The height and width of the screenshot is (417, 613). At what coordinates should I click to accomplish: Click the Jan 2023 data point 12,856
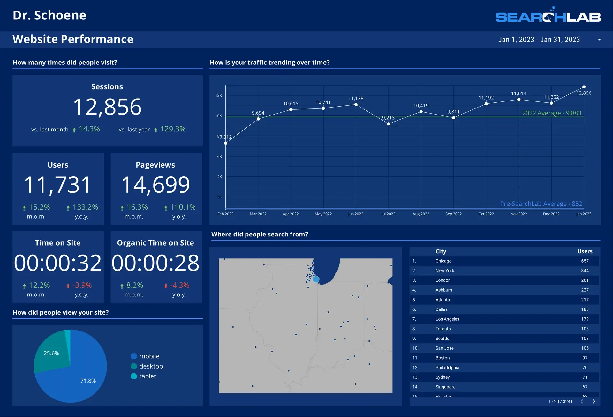click(x=584, y=87)
